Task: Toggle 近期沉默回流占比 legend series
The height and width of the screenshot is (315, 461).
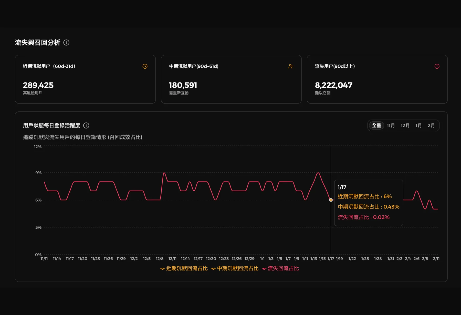Action: [184, 268]
